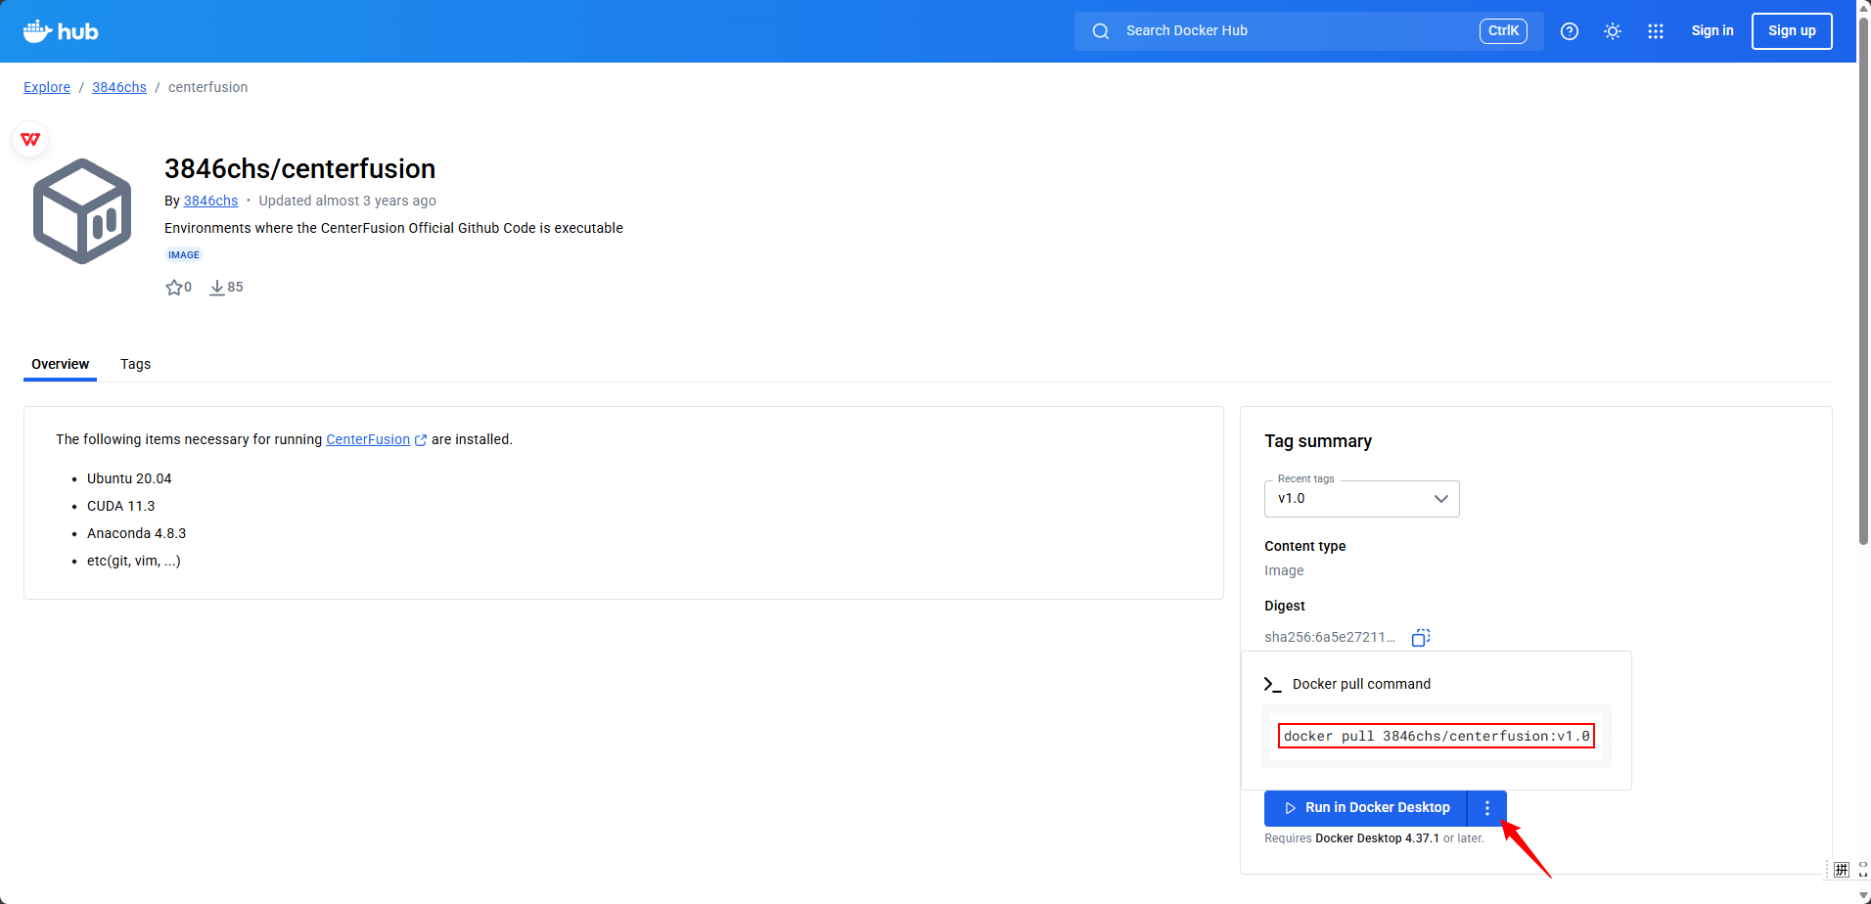1871x904 pixels.
Task: Click the terminal prompt icon
Action: [1272, 684]
